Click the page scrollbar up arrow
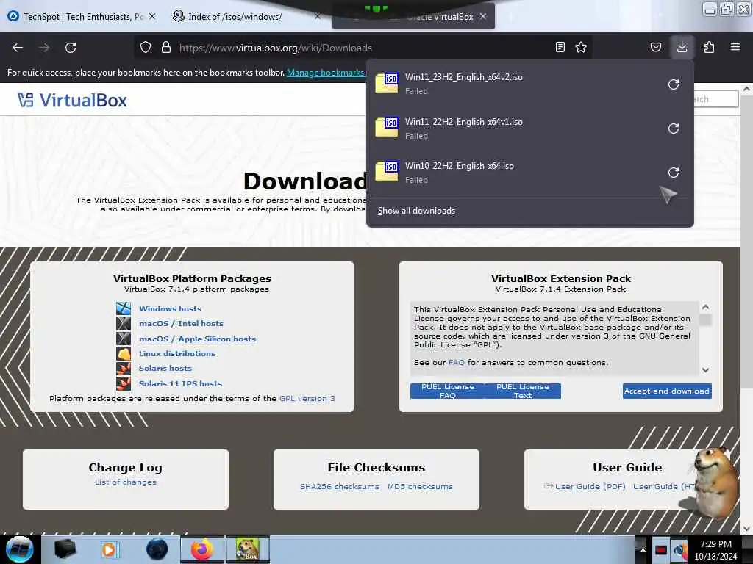The image size is (753, 564). coord(747,89)
